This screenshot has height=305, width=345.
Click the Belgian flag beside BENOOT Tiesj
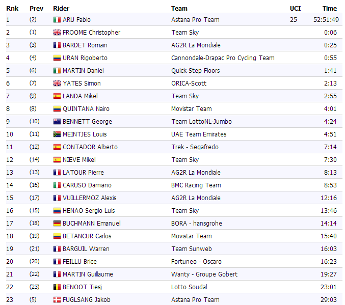tap(57, 287)
